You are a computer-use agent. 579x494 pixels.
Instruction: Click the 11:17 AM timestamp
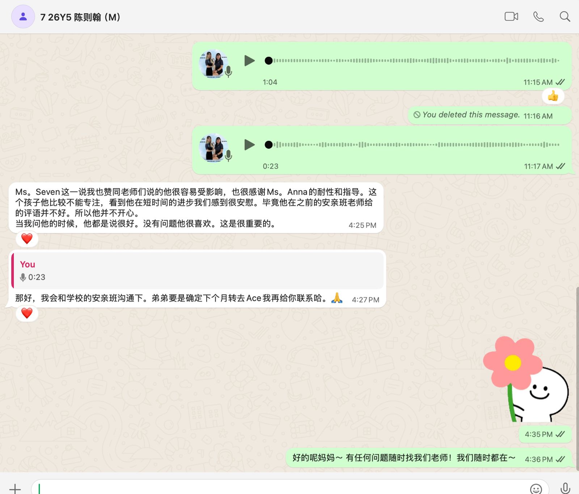tap(538, 166)
